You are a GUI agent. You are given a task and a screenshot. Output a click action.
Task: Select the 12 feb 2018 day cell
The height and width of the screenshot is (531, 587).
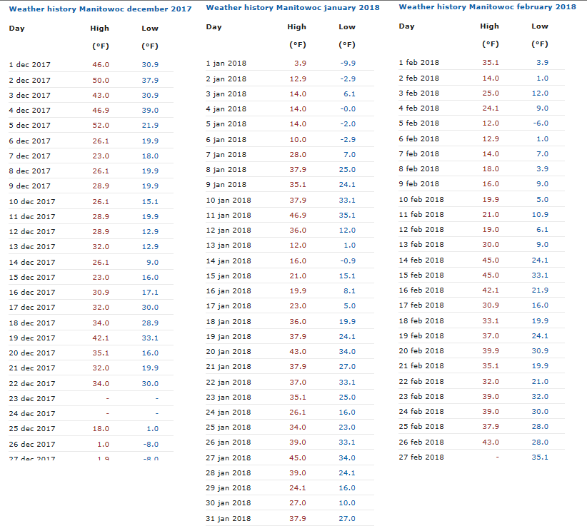pyautogui.click(x=421, y=229)
